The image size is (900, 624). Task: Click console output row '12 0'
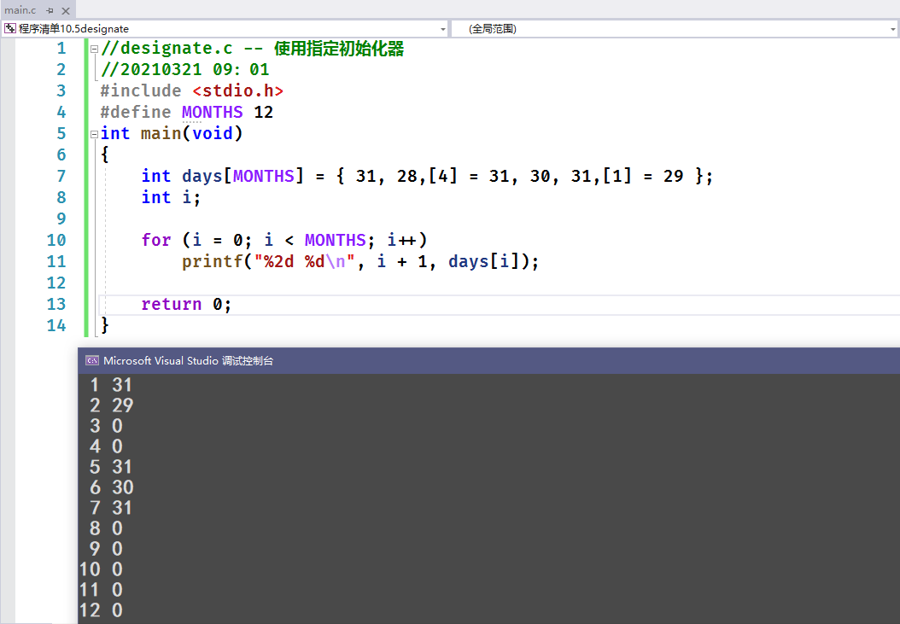(101, 610)
